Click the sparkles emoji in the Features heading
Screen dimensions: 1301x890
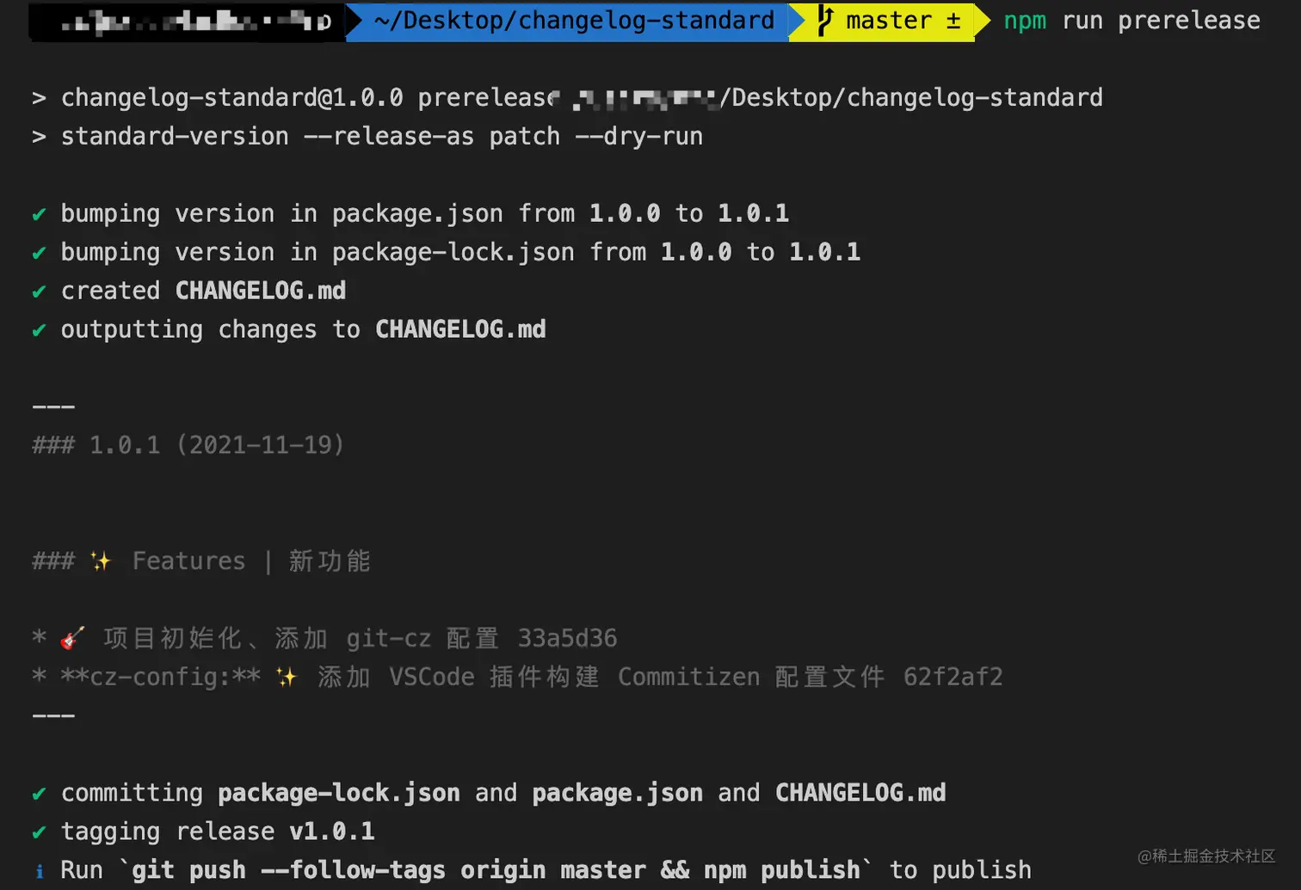tap(100, 561)
